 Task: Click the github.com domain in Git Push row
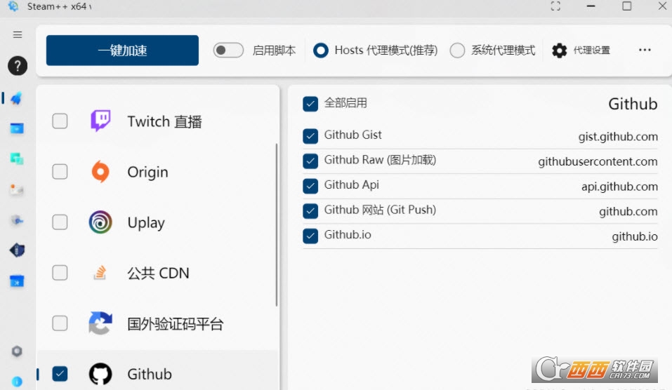[628, 211]
